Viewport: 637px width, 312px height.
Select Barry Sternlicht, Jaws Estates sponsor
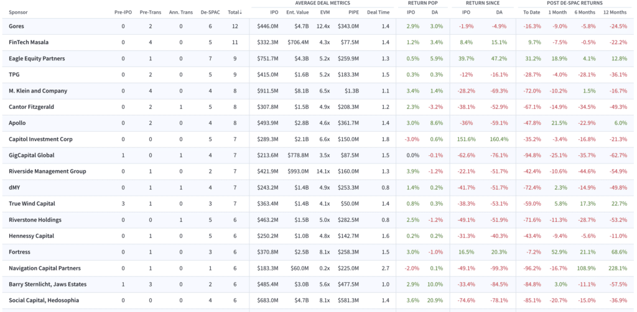click(x=47, y=284)
